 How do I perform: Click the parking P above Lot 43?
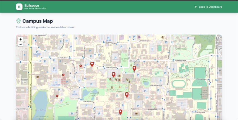pos(108,38)
